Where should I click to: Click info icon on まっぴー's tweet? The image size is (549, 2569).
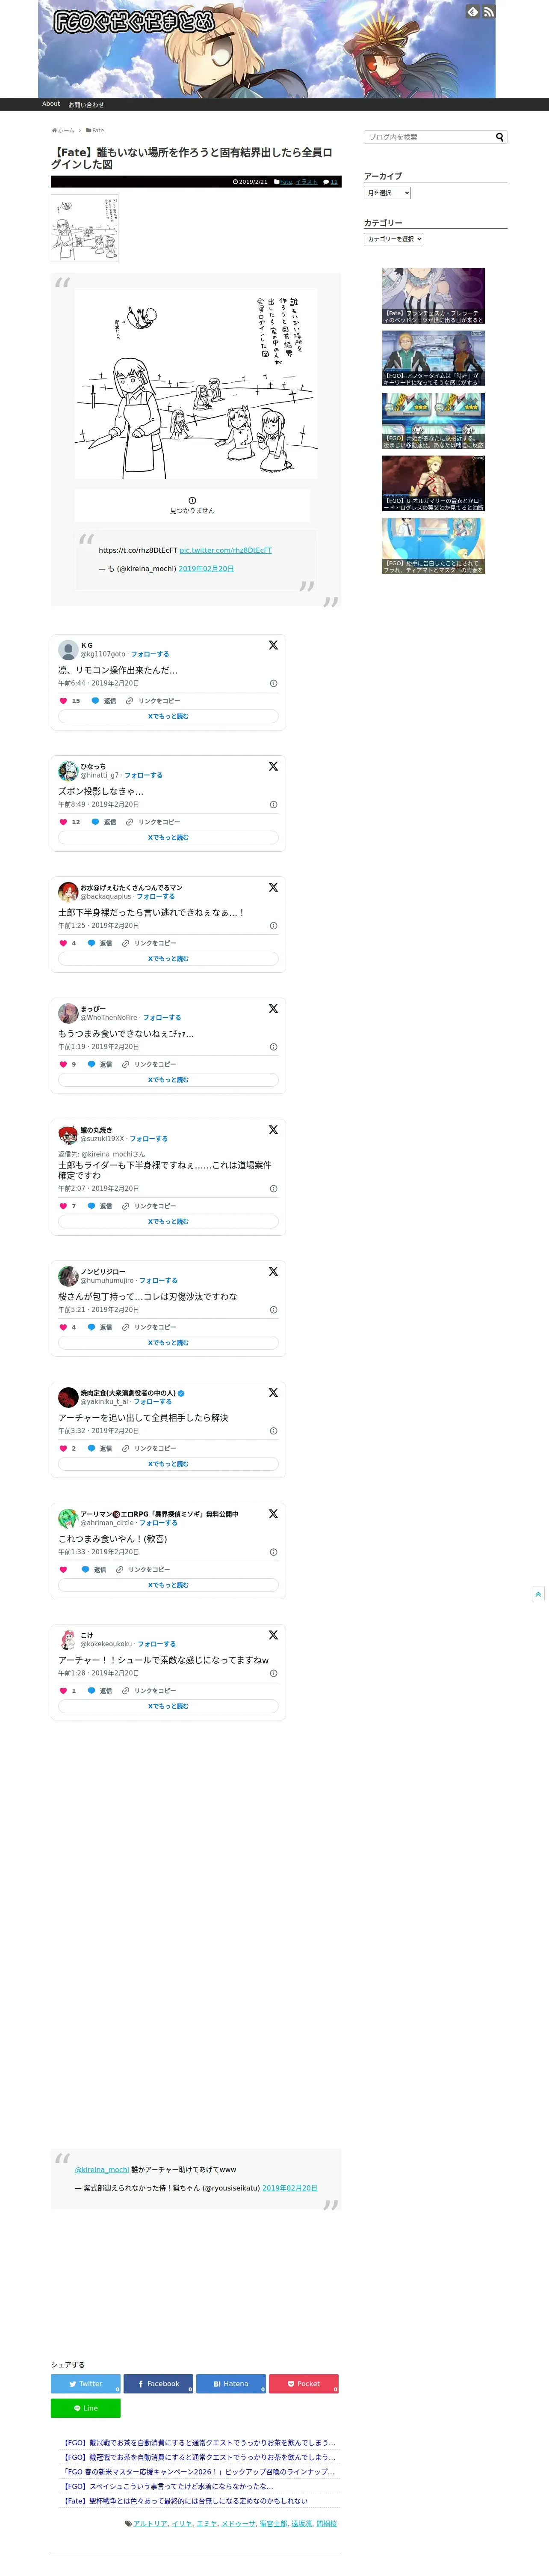(273, 1047)
